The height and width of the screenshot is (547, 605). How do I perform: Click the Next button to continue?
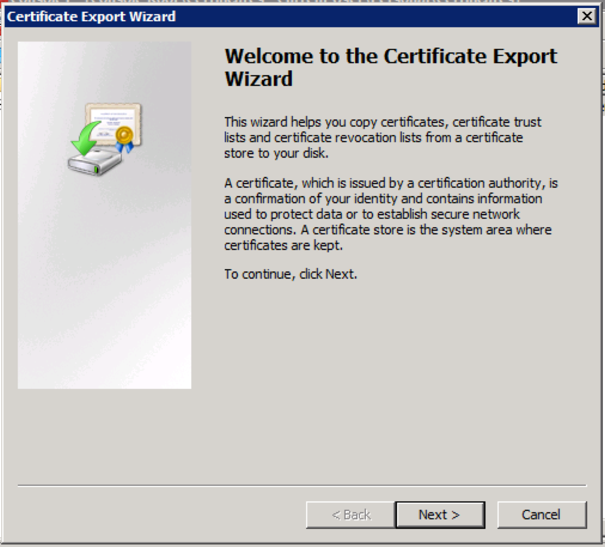pos(440,515)
